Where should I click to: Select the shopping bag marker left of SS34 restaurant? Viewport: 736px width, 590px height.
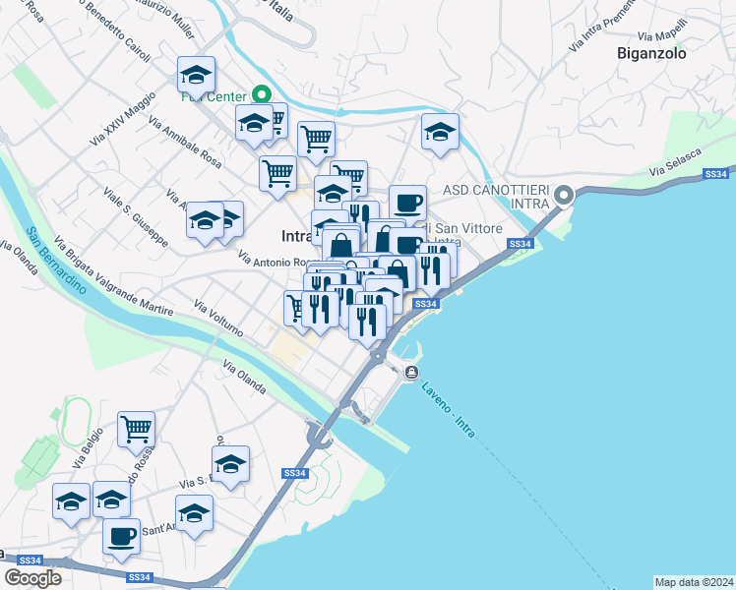pos(398,272)
